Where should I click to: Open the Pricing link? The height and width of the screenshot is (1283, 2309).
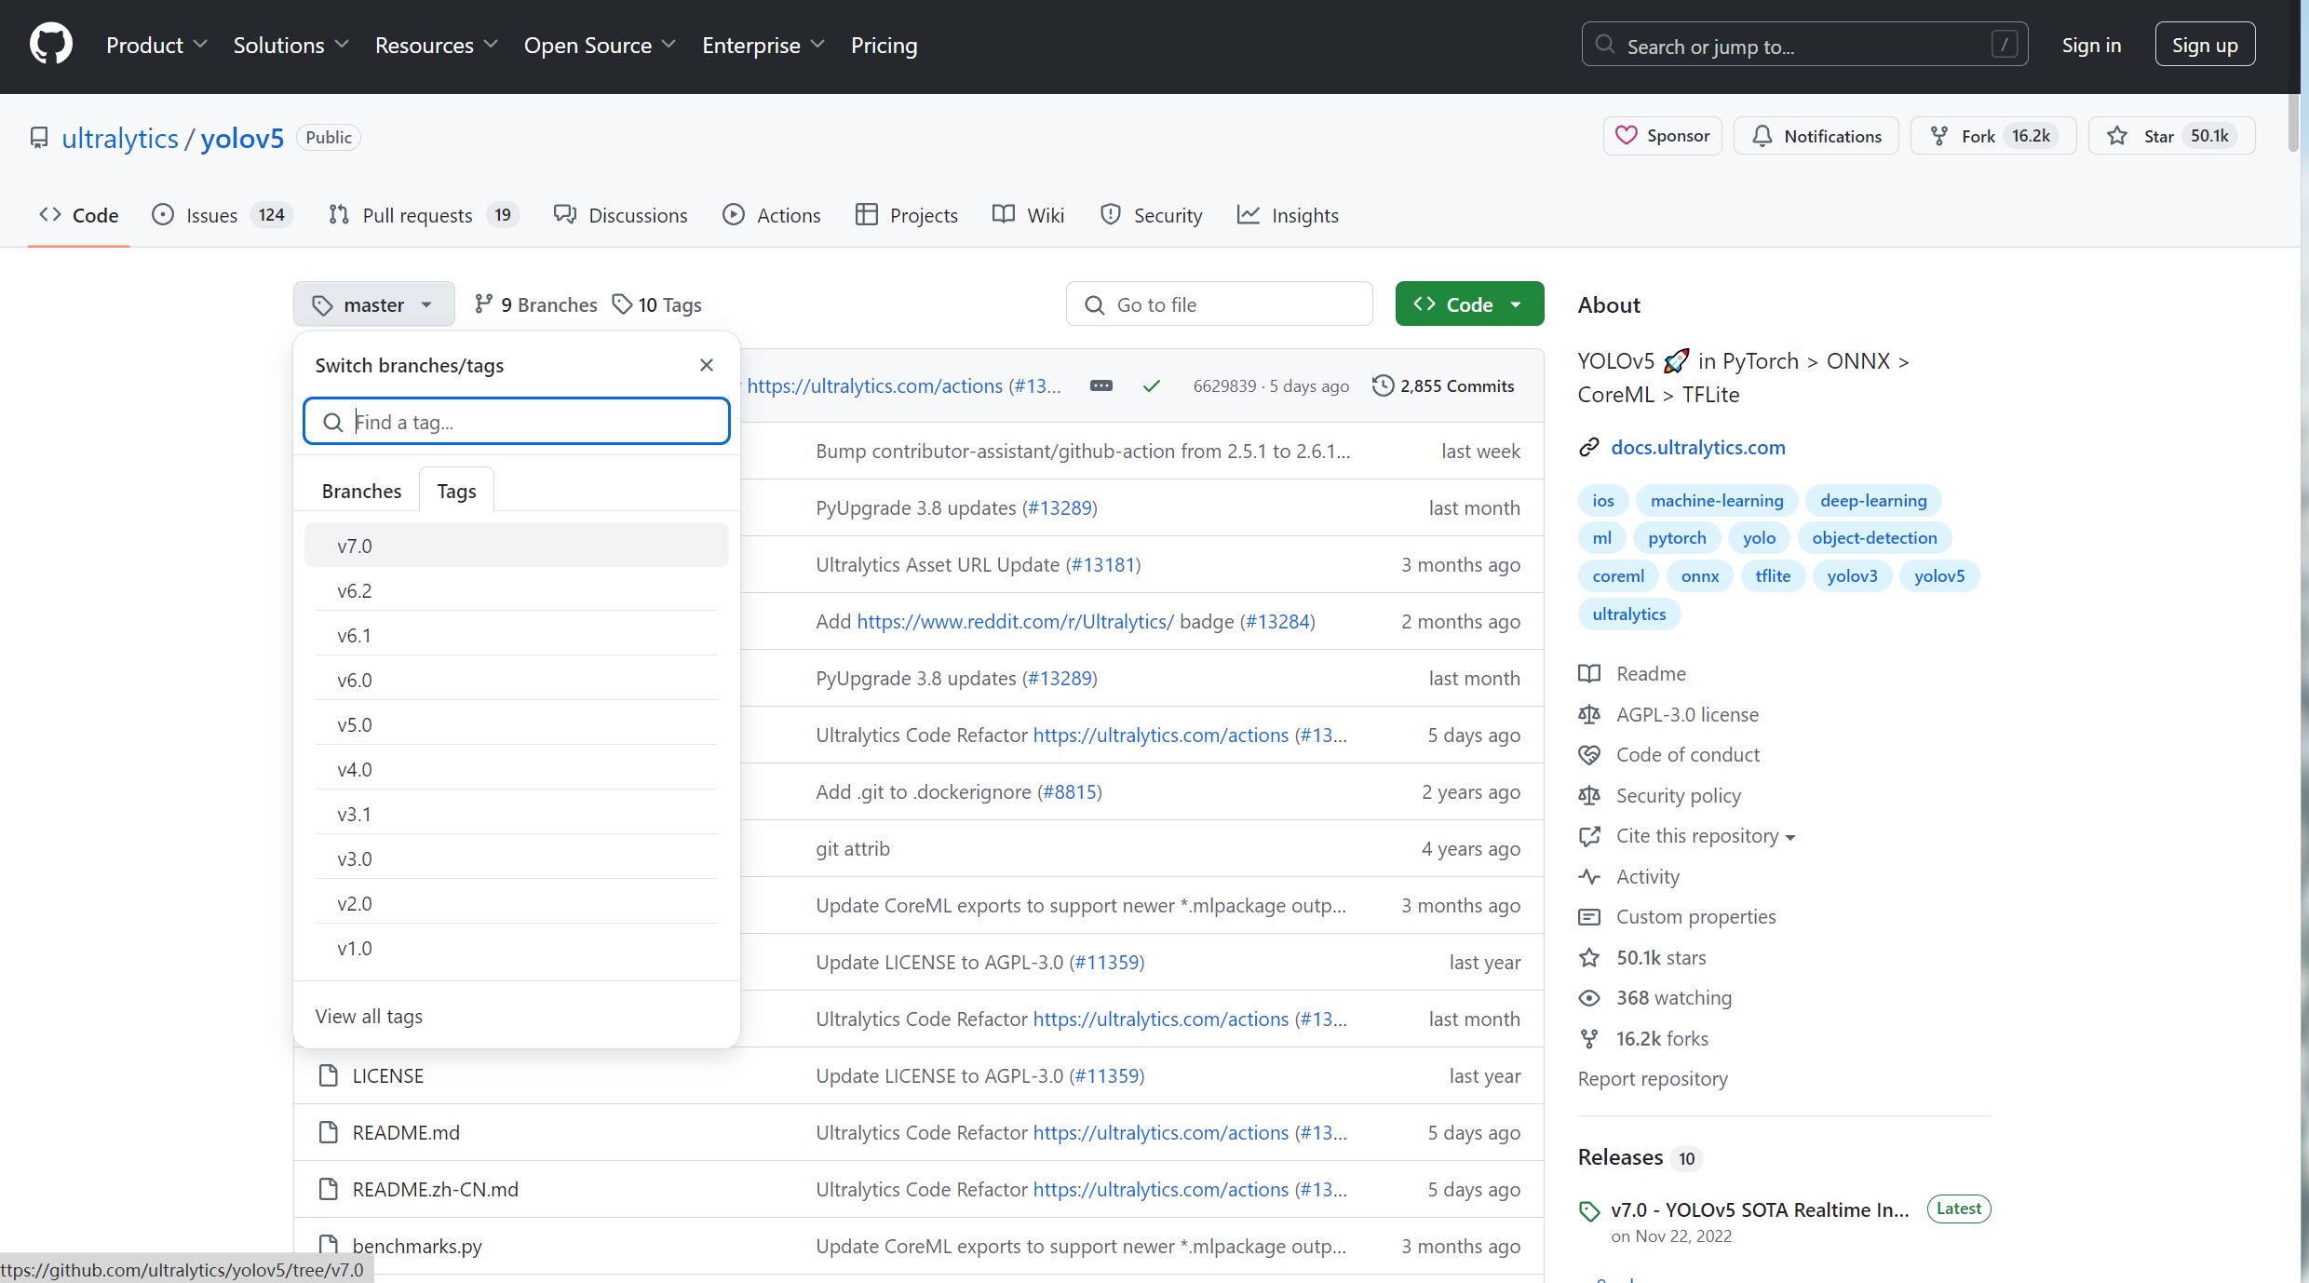click(884, 45)
